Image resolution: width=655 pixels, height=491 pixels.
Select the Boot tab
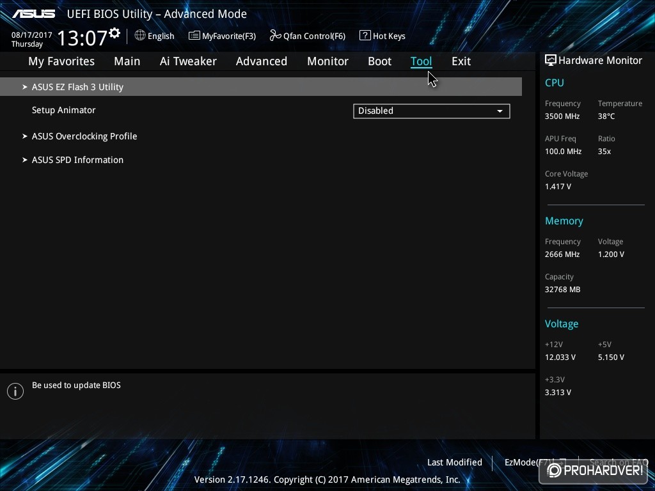coord(380,61)
